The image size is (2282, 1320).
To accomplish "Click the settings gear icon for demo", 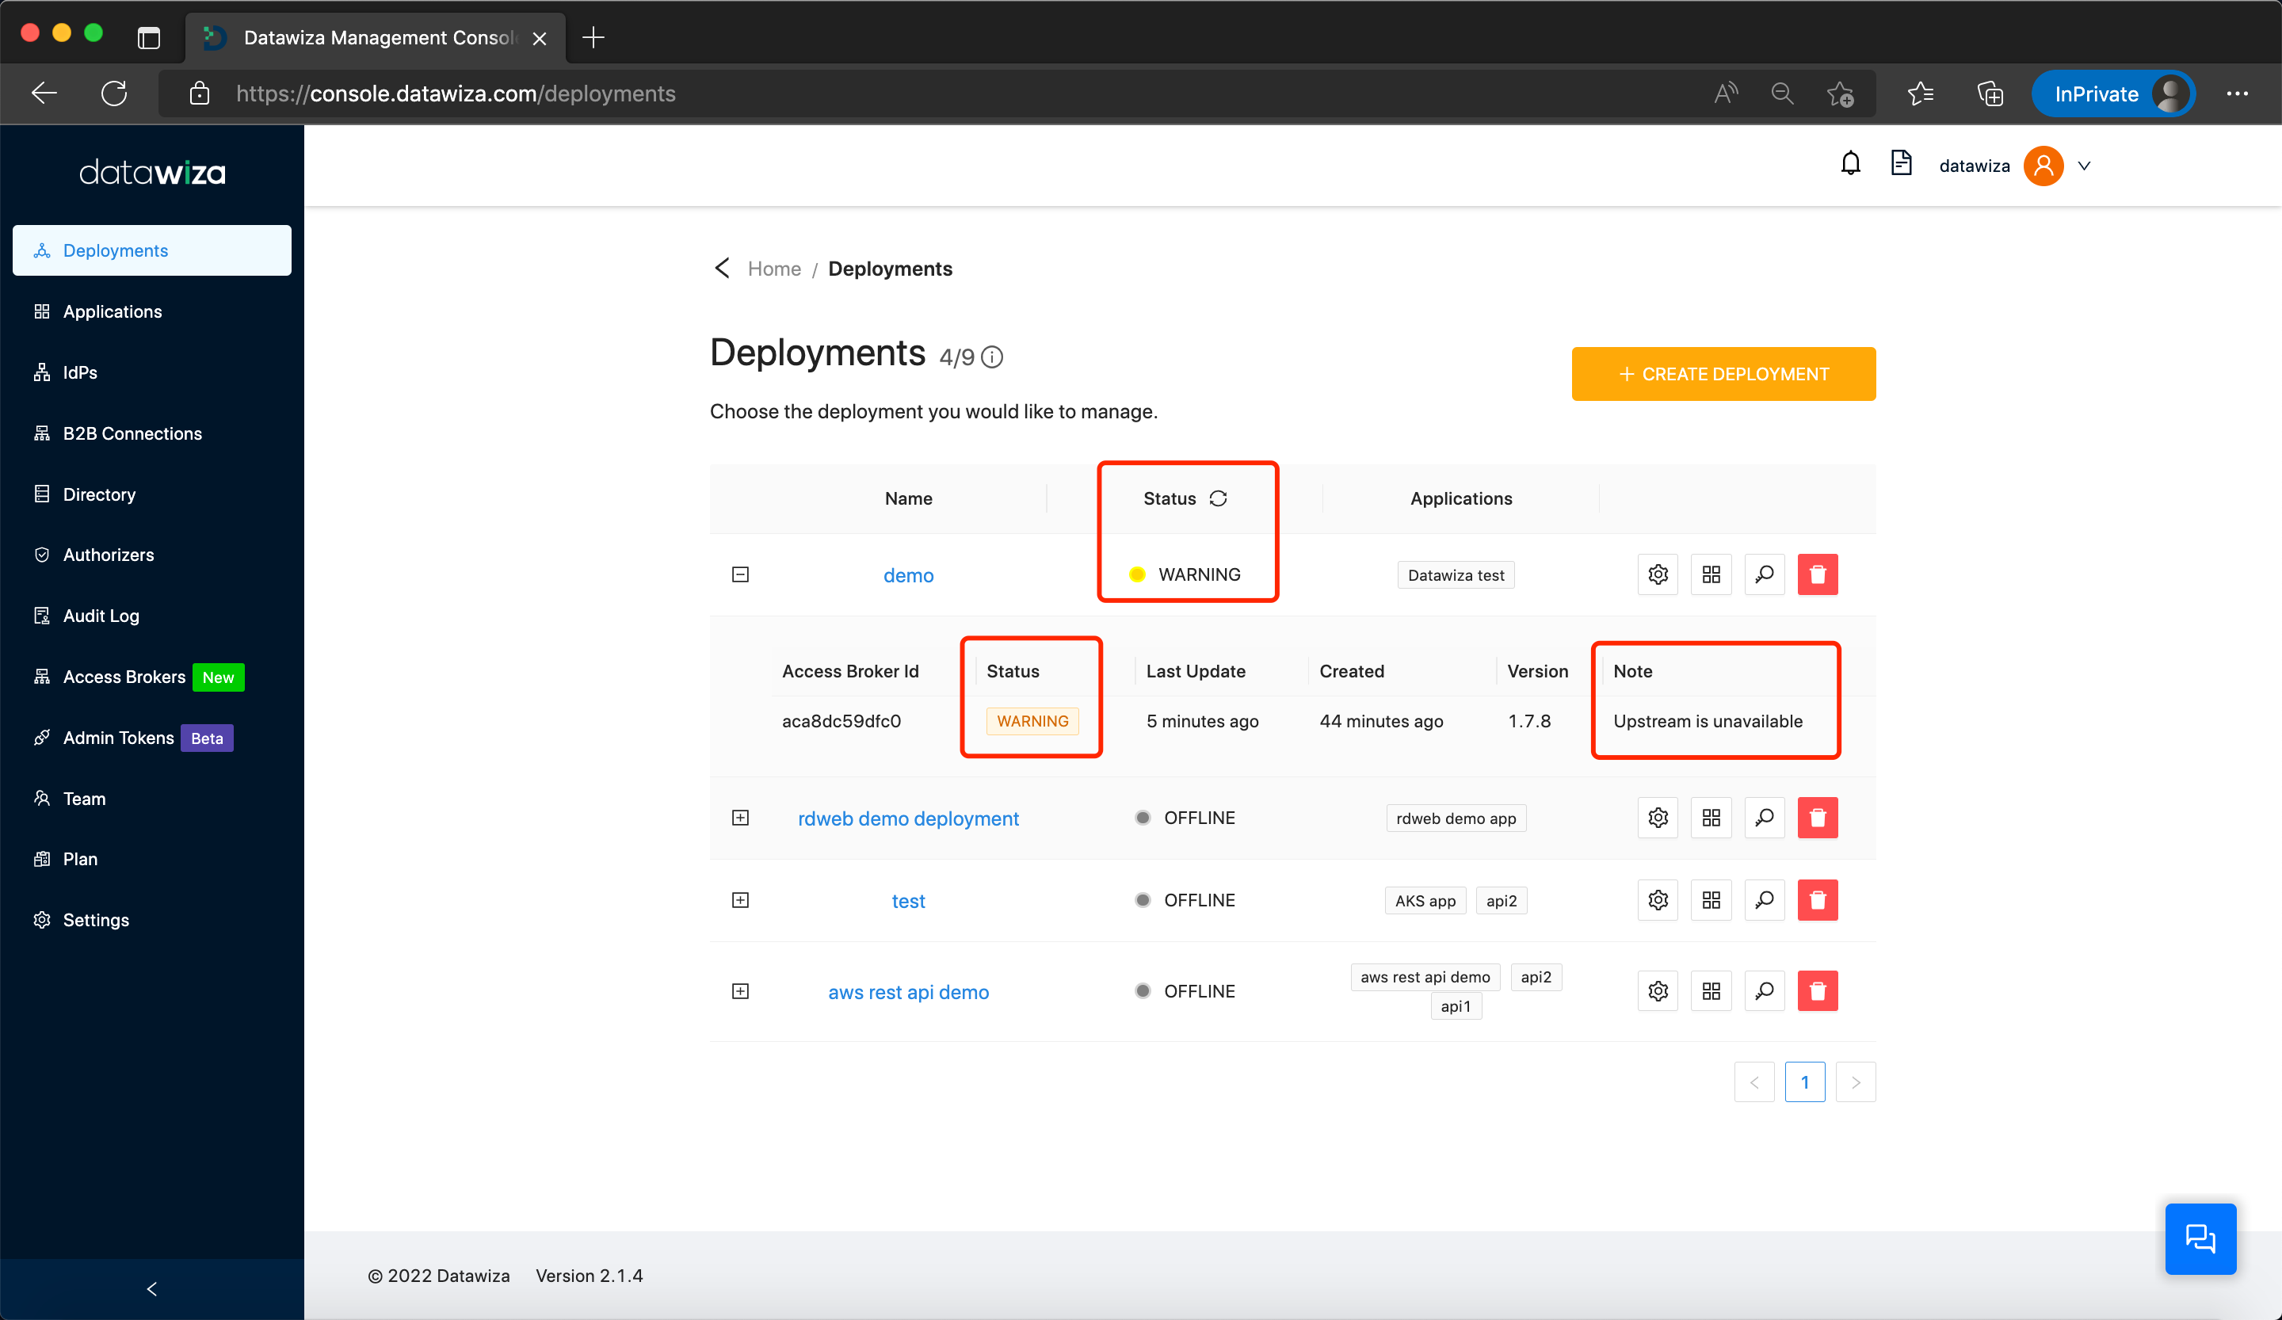I will [x=1658, y=574].
